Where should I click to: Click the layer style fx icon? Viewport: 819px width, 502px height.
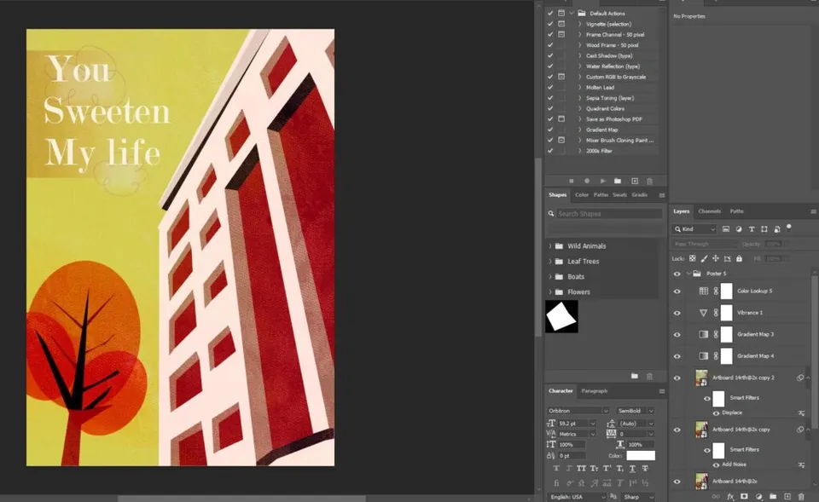730,497
